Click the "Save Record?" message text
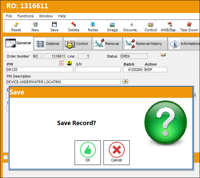 coord(76,123)
